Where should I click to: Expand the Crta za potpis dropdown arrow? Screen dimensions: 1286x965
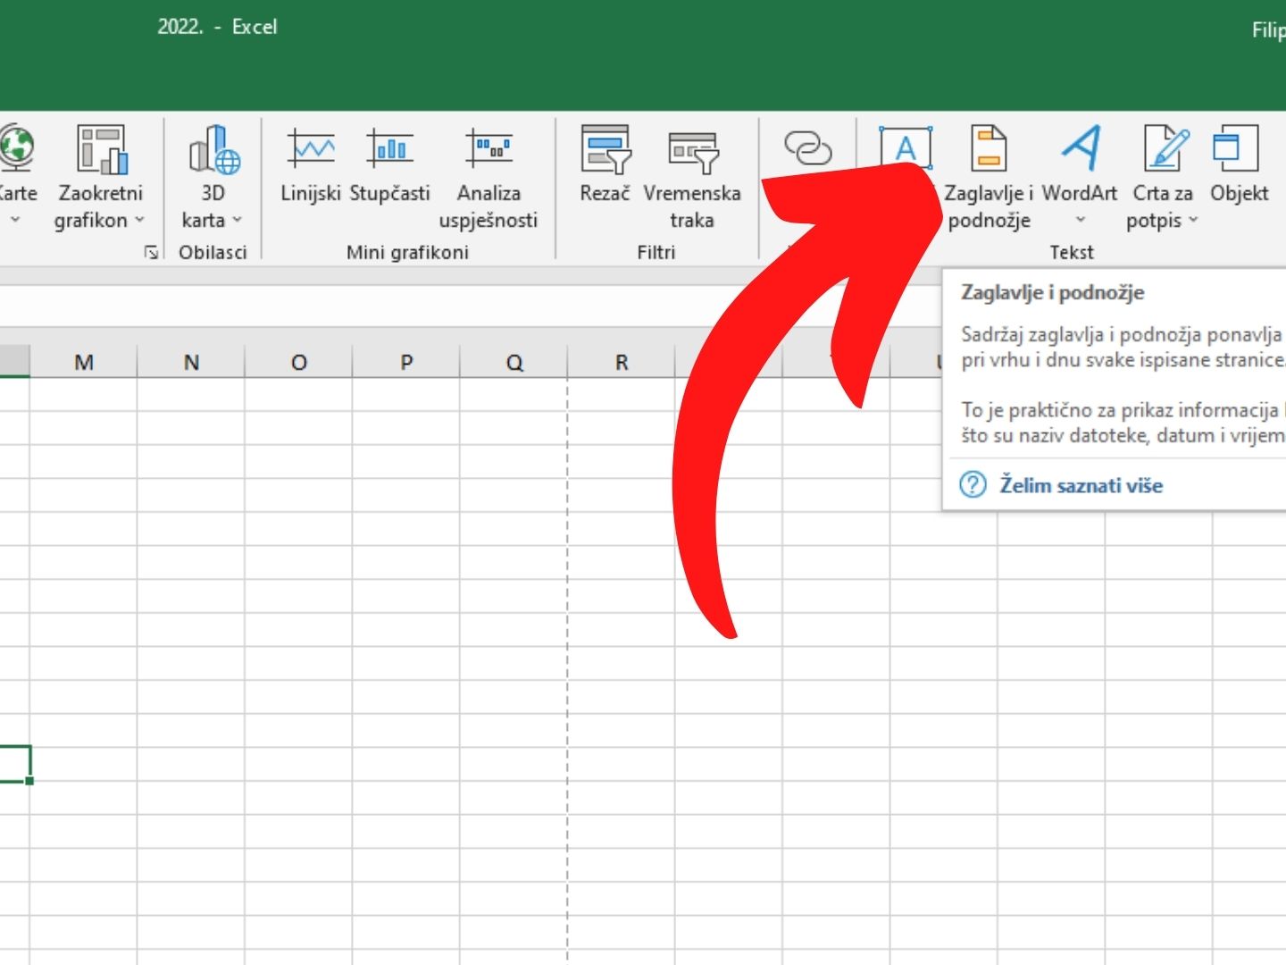point(1192,220)
